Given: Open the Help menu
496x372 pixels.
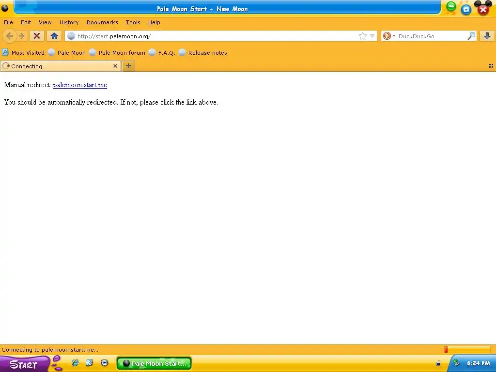Looking at the screenshot, I should [154, 22].
